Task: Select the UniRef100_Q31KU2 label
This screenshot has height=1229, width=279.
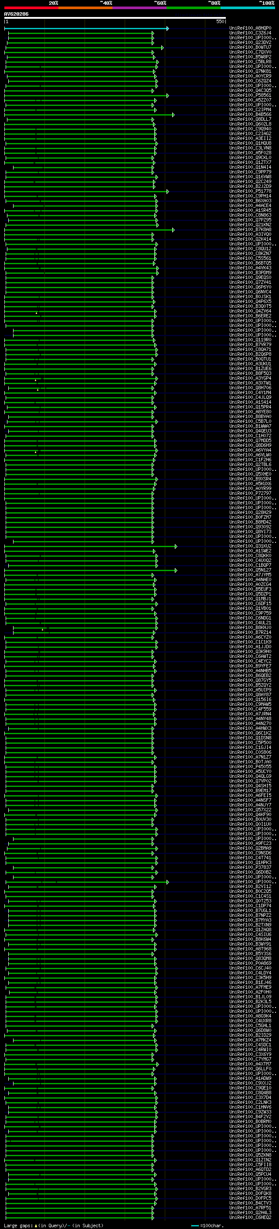Action: pos(250,546)
